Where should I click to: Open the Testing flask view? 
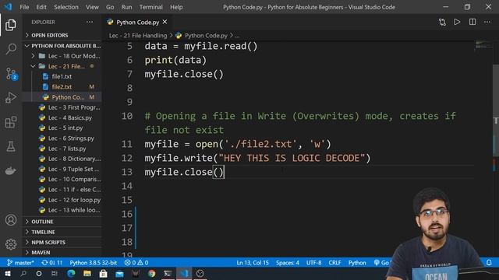point(11,146)
